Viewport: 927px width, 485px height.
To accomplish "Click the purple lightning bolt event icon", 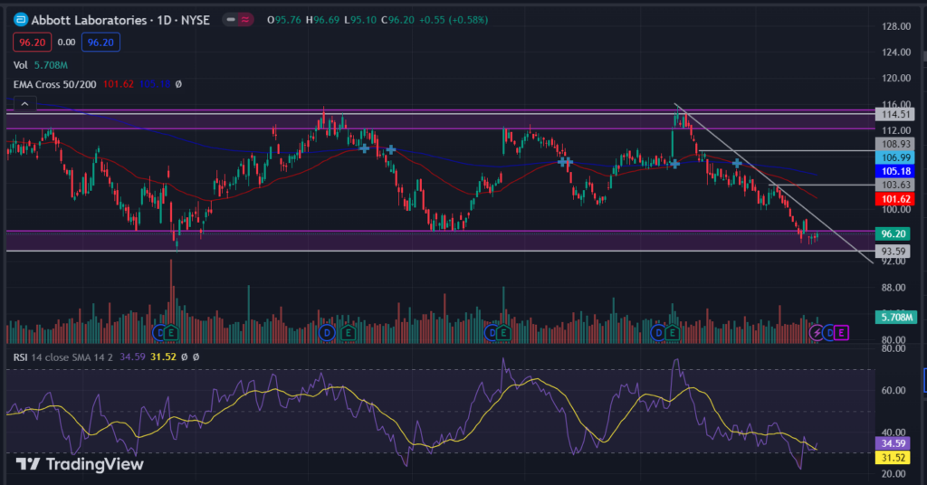I will (817, 333).
